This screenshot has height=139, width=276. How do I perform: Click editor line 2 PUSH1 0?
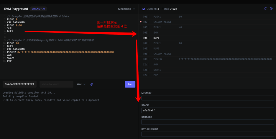pyautogui.click(x=12, y=19)
